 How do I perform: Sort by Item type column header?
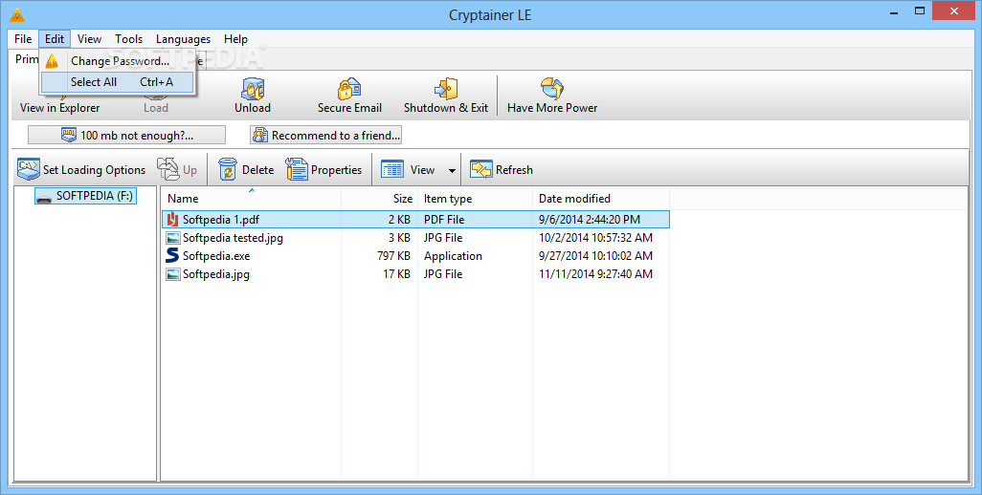click(x=475, y=199)
